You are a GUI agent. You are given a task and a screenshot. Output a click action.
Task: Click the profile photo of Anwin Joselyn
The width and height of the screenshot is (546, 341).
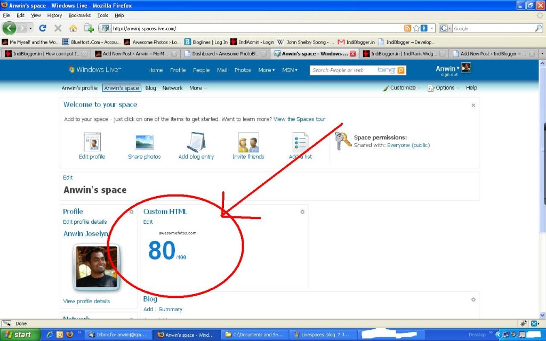click(x=97, y=267)
